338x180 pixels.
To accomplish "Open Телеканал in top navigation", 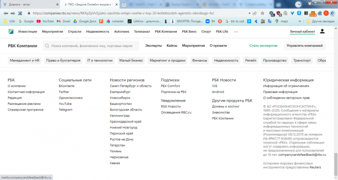I will [142, 32].
